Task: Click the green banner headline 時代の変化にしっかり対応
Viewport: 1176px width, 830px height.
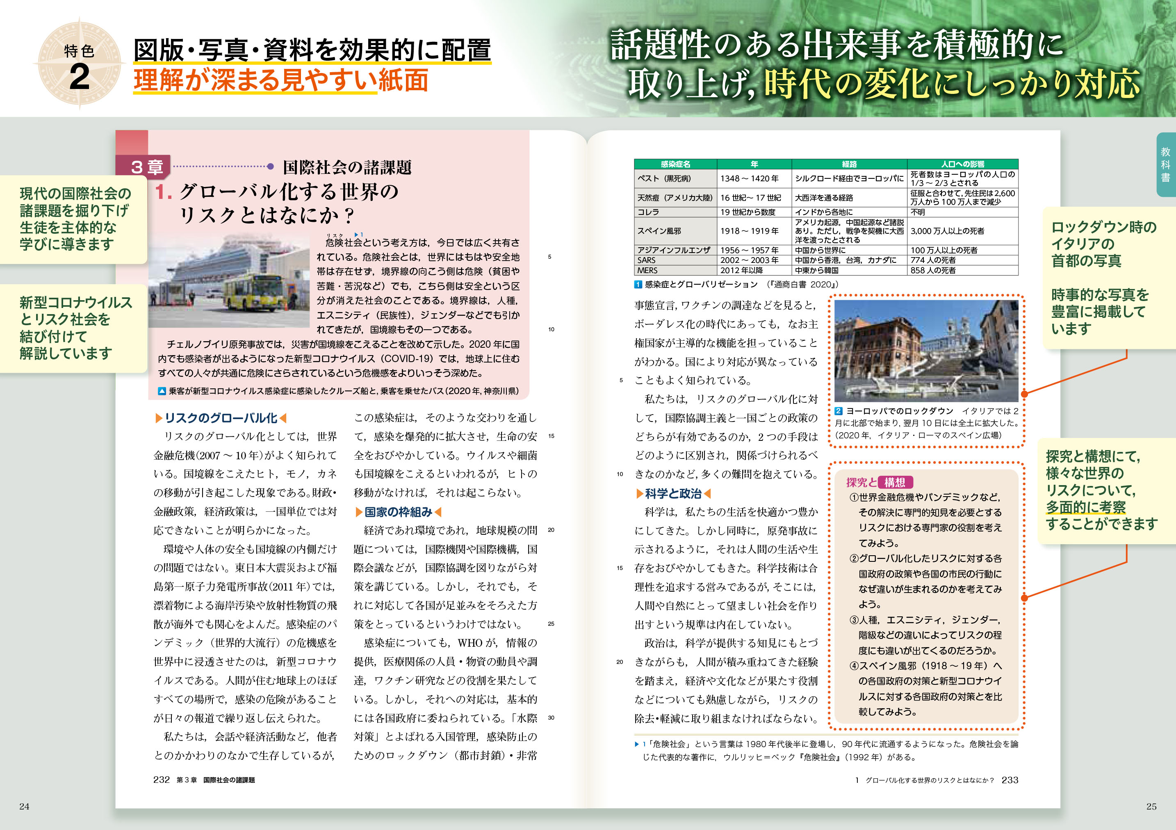Action: pos(952,84)
